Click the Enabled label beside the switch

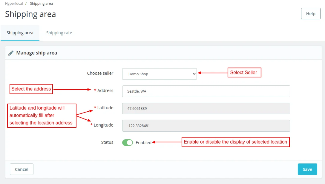[x=143, y=143]
